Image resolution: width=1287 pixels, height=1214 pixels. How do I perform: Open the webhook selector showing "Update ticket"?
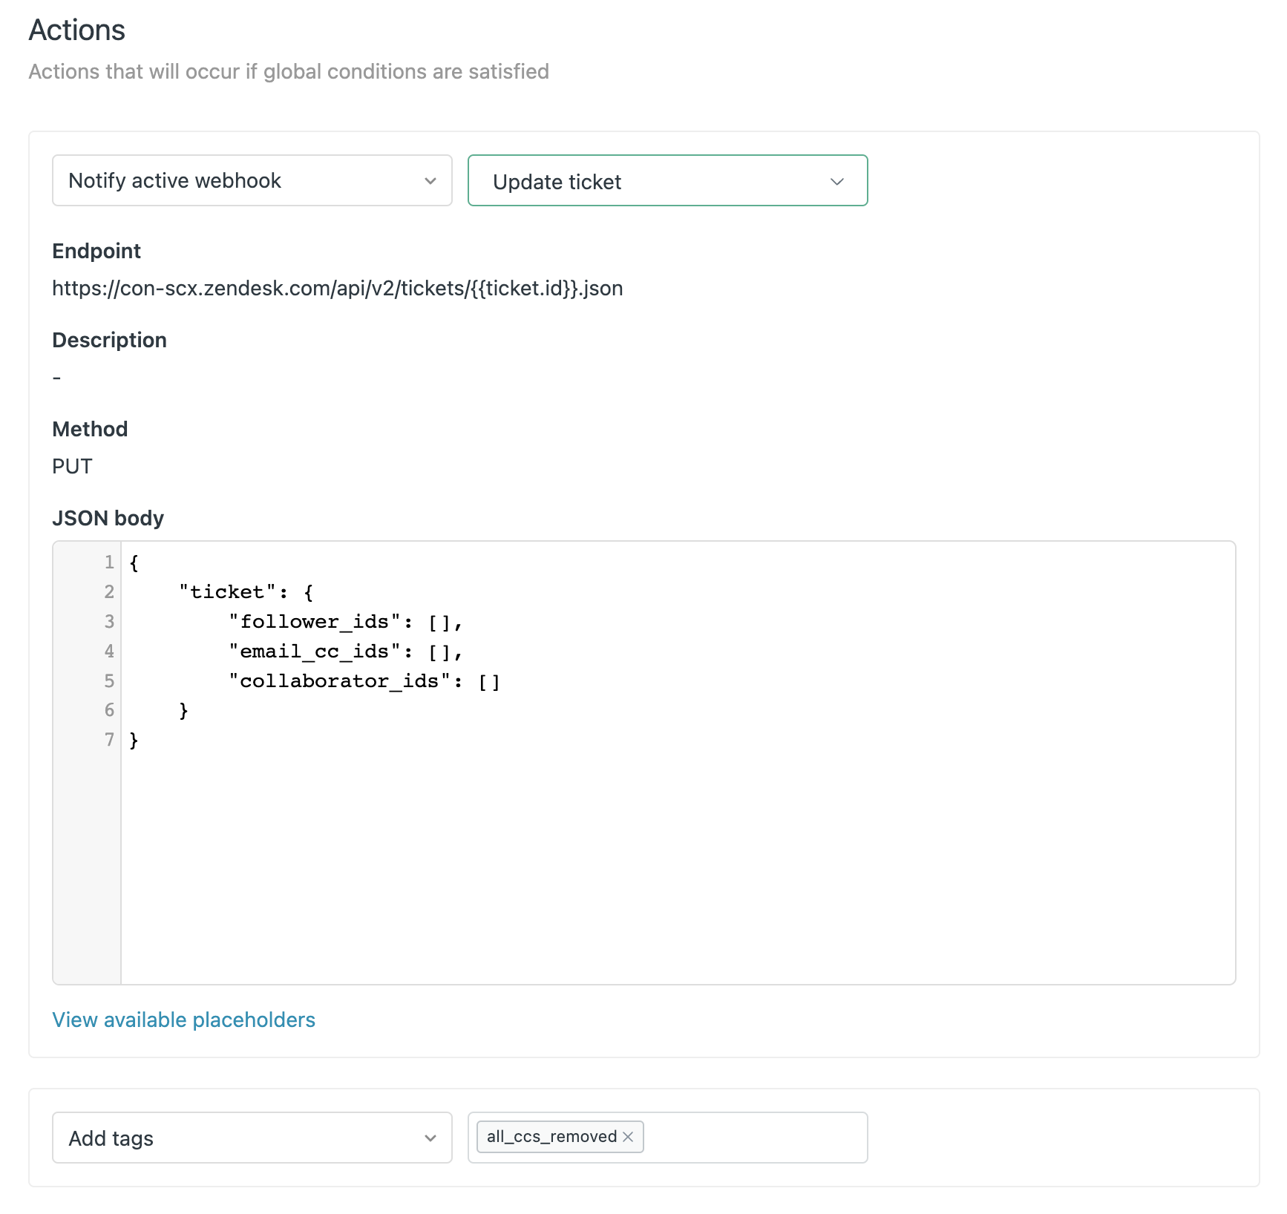(x=667, y=180)
